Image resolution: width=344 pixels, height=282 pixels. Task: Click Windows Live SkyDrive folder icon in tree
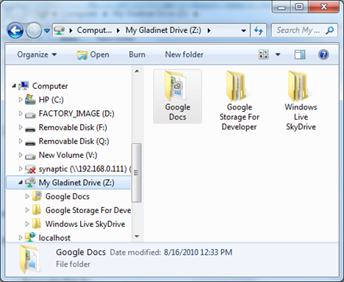click(x=37, y=224)
